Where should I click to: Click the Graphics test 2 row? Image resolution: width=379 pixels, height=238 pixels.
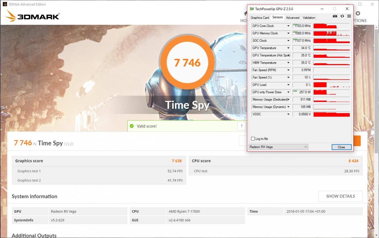tap(99, 180)
